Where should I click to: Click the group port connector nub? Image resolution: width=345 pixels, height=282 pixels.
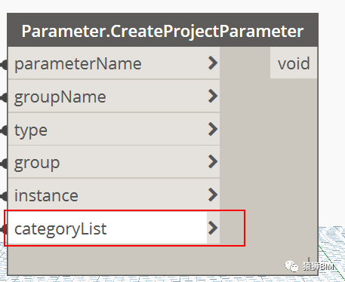coord(5,164)
